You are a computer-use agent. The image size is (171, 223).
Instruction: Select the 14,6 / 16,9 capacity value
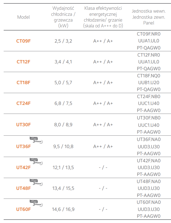pyautogui.click(x=63, y=209)
